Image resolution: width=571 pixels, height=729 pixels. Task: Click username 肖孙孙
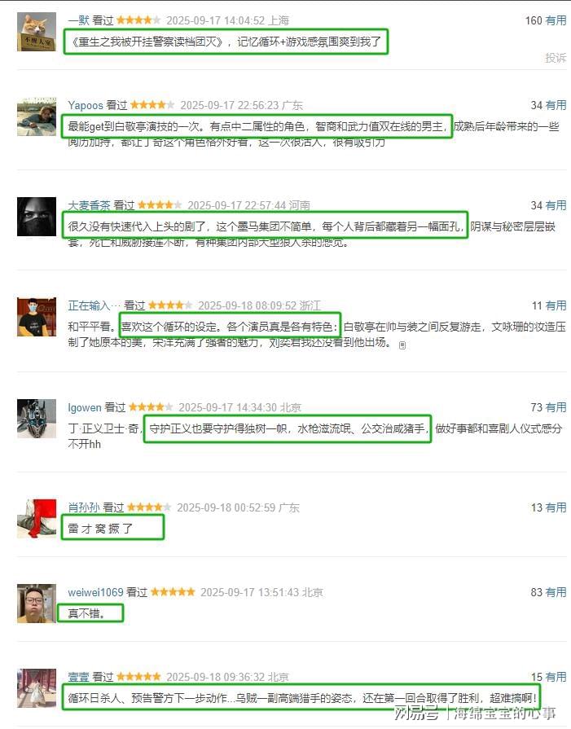(x=84, y=507)
